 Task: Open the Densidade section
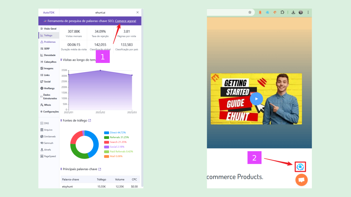[49, 55]
